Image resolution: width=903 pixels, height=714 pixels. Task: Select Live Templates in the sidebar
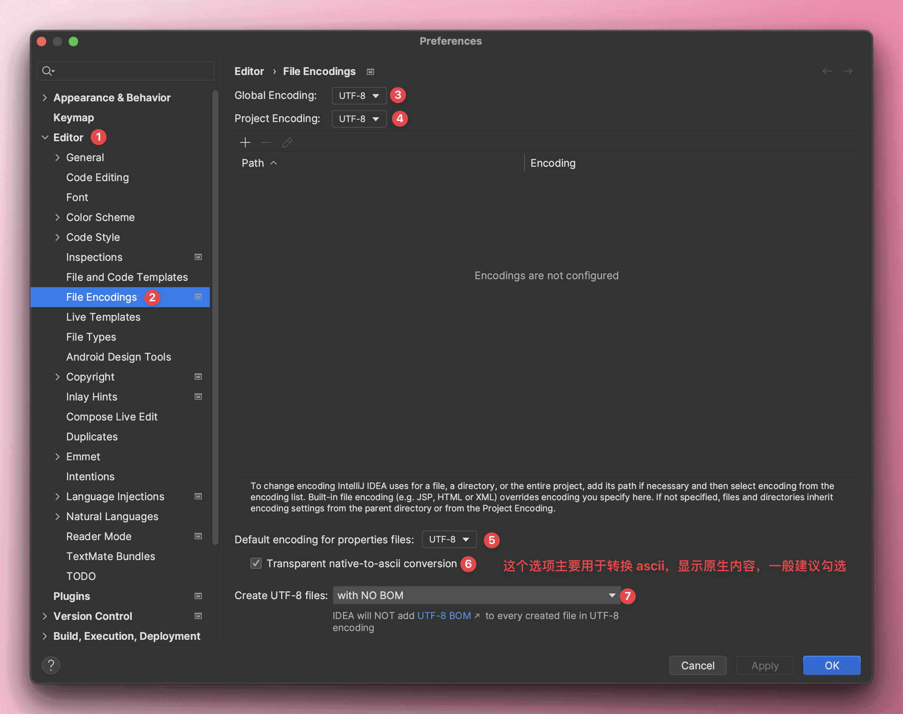coord(103,317)
